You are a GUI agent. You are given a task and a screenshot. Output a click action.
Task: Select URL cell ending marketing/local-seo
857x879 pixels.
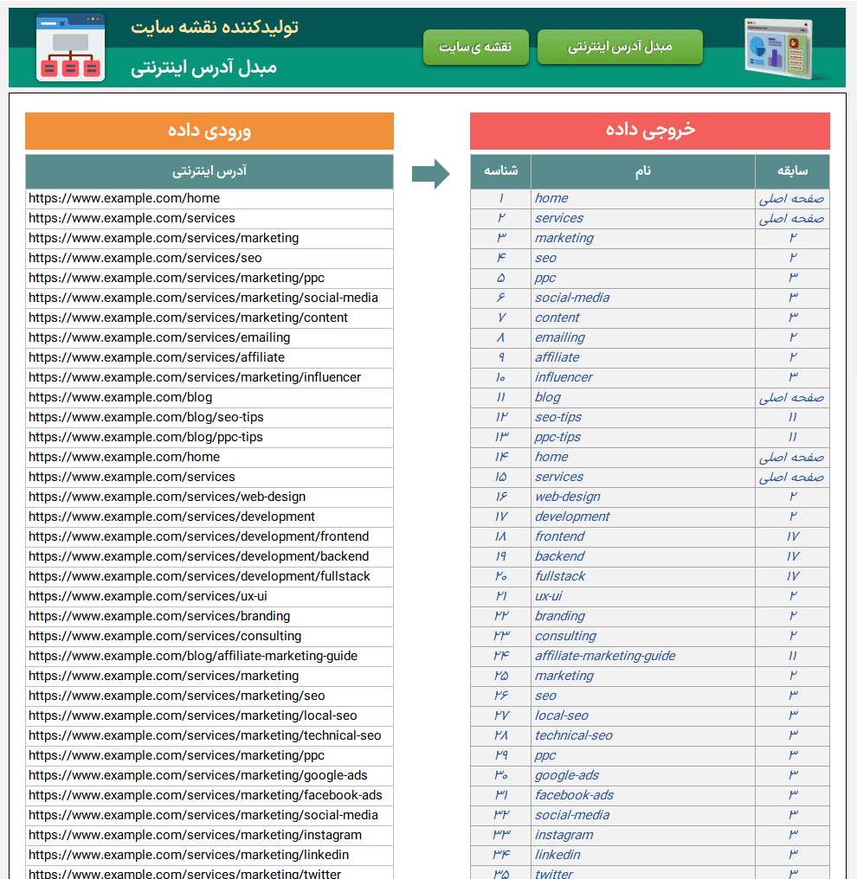pos(209,715)
